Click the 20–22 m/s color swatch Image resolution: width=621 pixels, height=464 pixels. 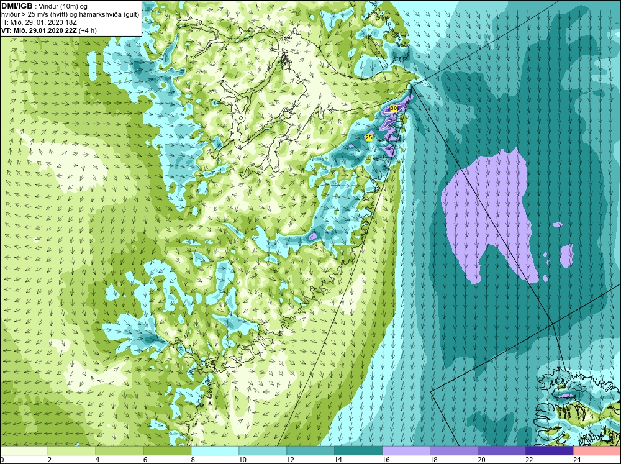pos(501,451)
